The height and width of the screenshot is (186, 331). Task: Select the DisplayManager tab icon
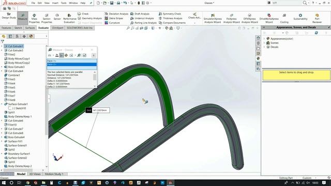(x=31, y=36)
